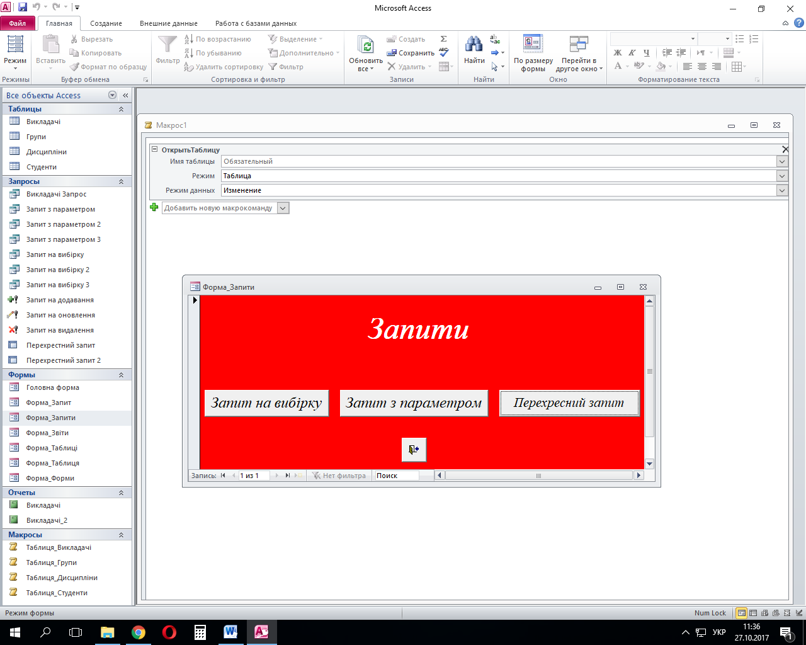Click Запит на вибірку form button
Screen dimensions: 806x645
[266, 403]
